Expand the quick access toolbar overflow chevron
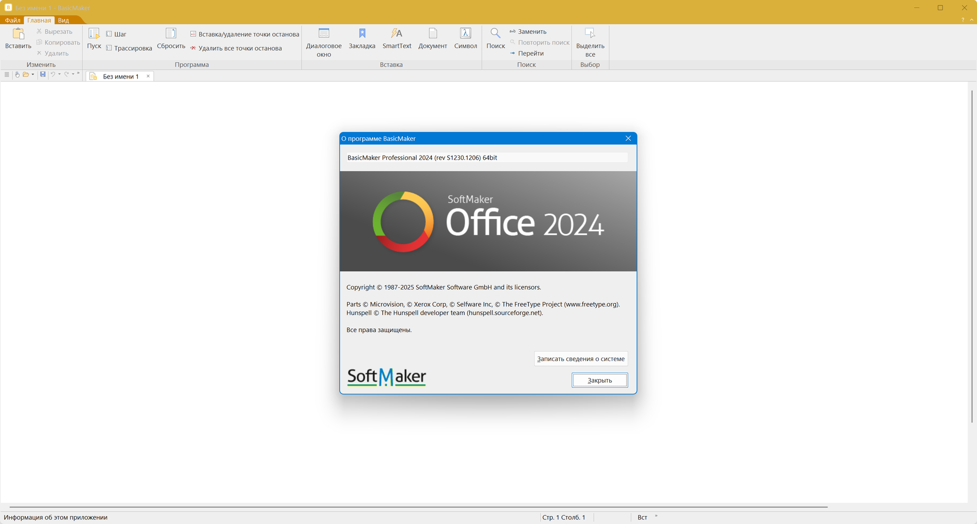This screenshot has width=977, height=524. 78,73
